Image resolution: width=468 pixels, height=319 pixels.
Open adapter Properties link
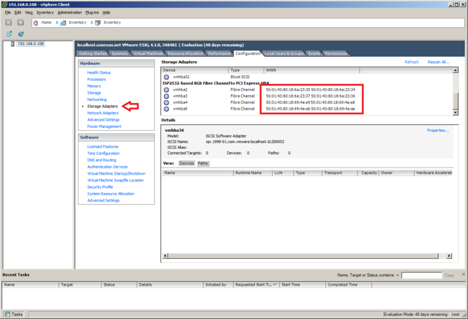[438, 130]
